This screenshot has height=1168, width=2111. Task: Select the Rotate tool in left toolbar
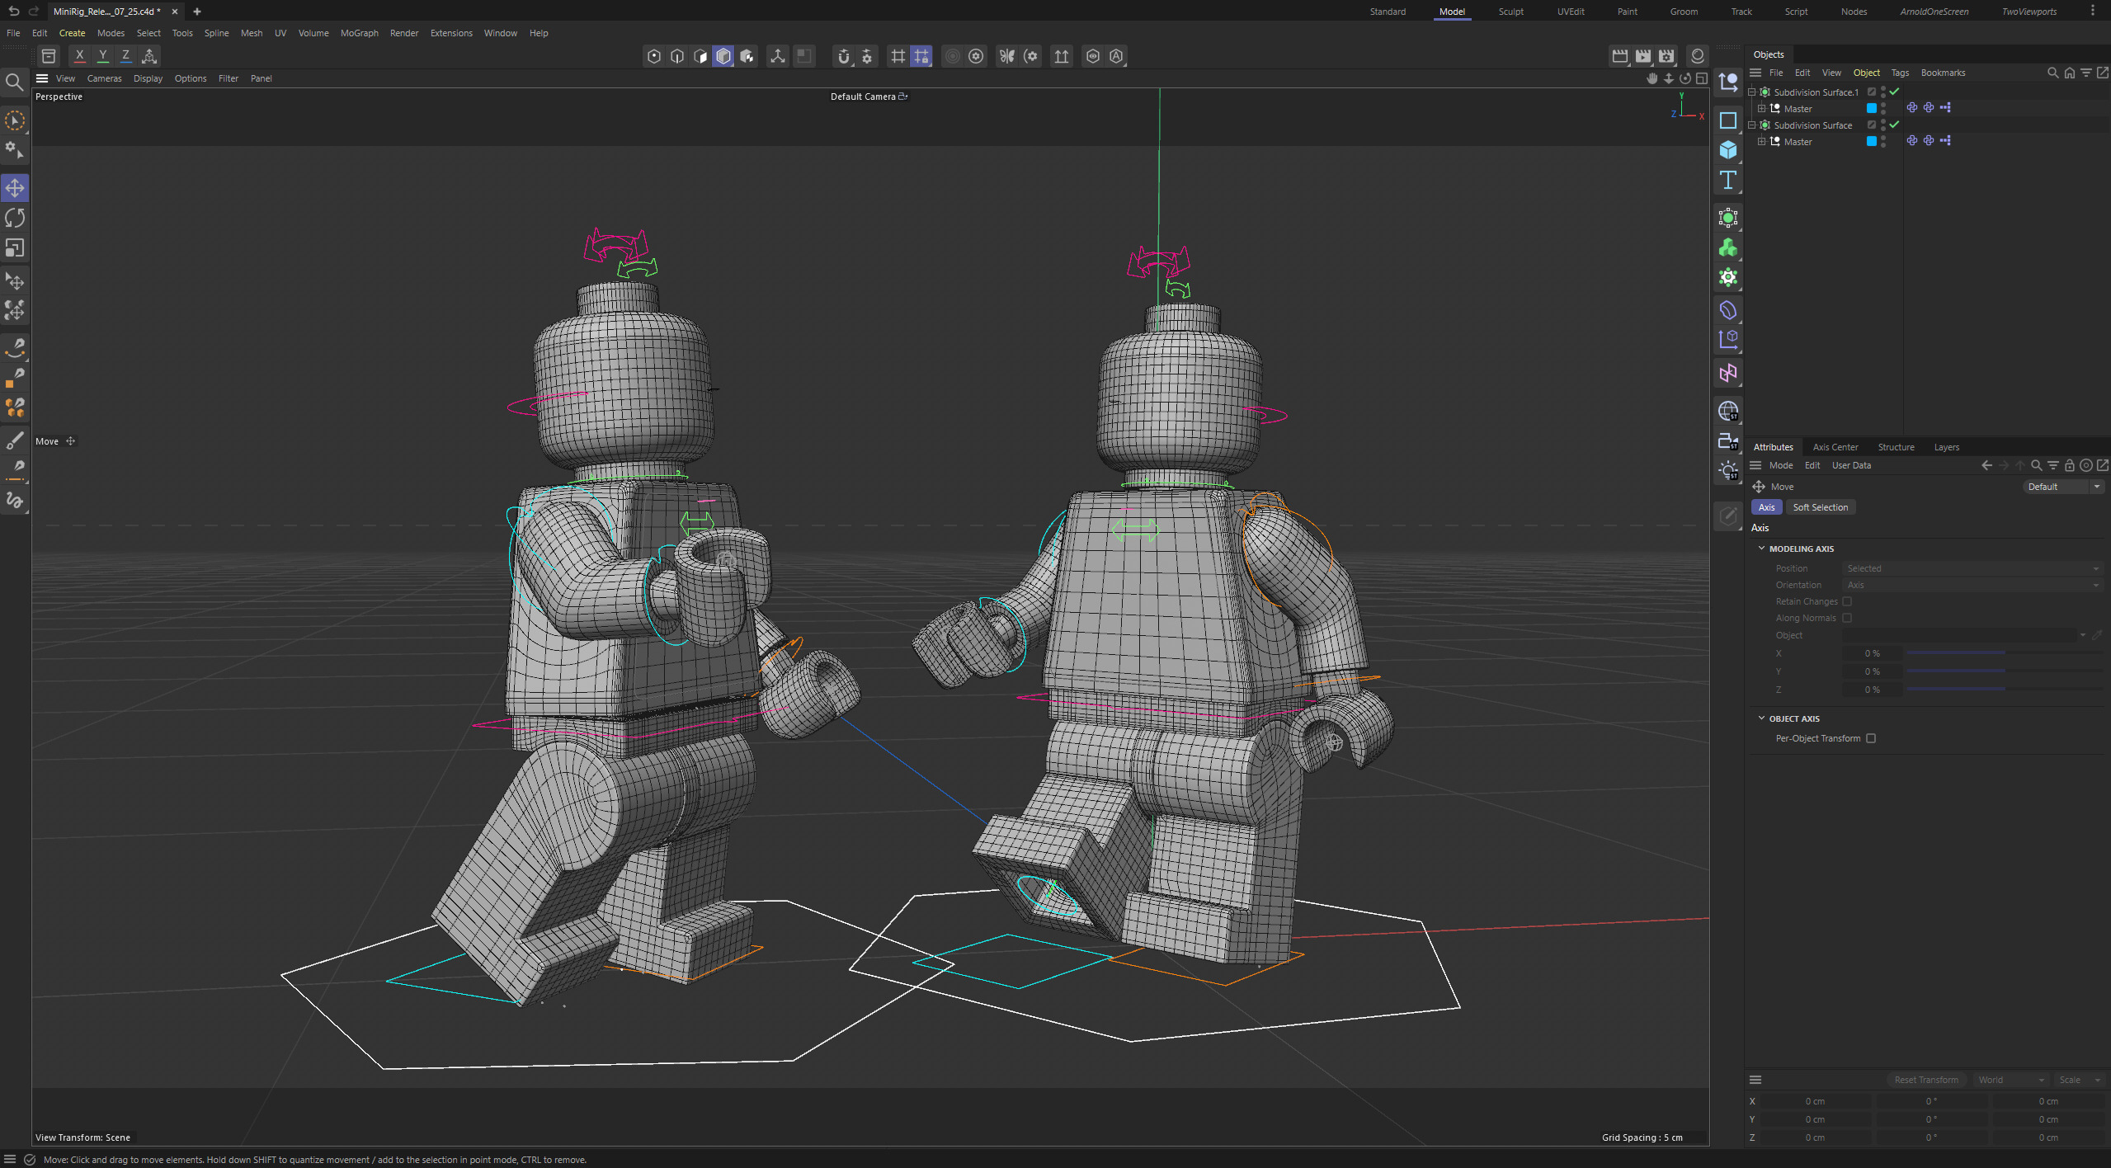pyautogui.click(x=15, y=218)
